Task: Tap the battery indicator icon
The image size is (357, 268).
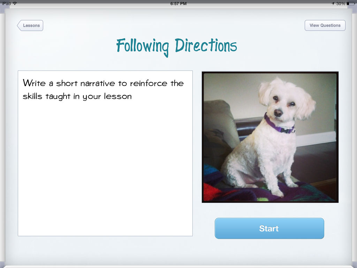Action: (351, 3)
